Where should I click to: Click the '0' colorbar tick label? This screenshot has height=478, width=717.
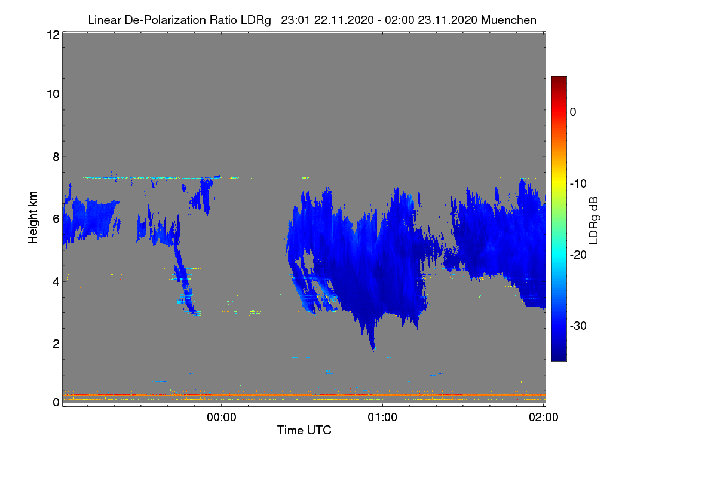tap(574, 112)
